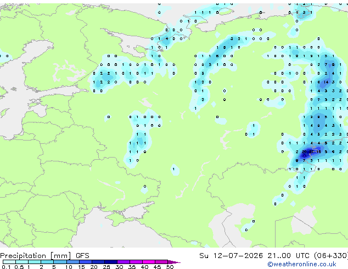This screenshot has height=269, width=348.
Task: Select the 5–10 mm legend swatch
Action: pos(60,262)
